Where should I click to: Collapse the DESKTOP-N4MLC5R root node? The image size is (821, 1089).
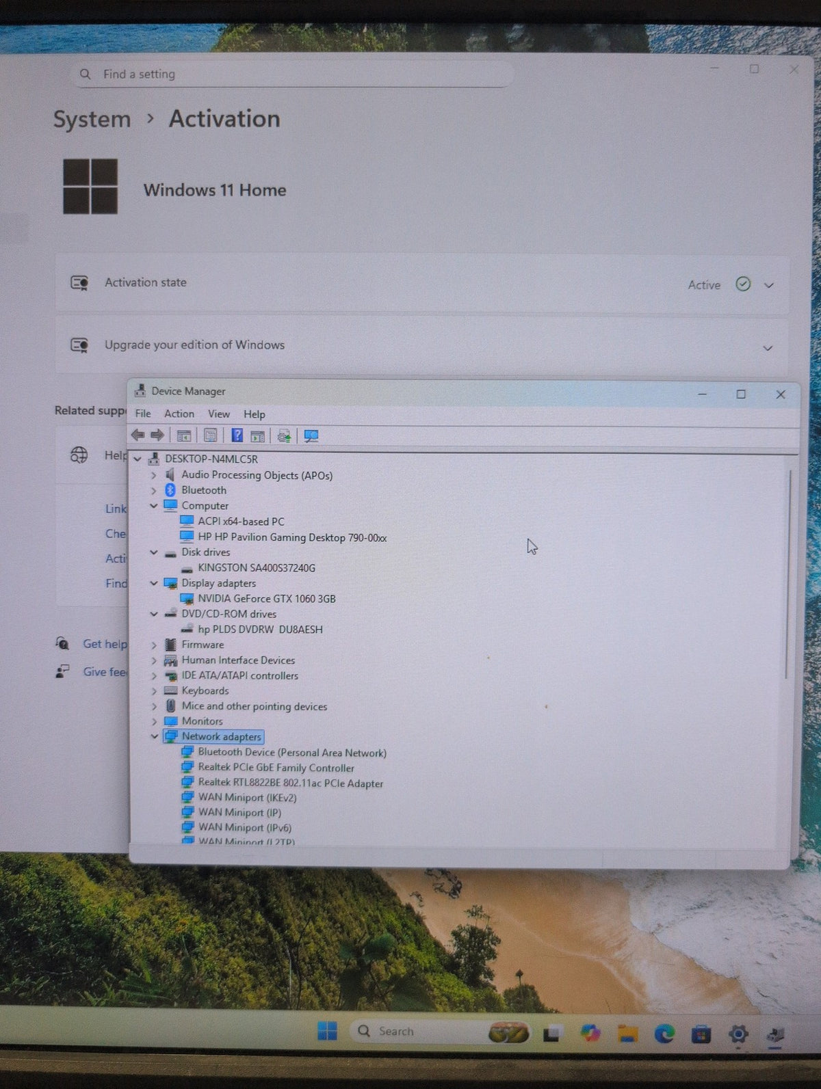point(138,459)
